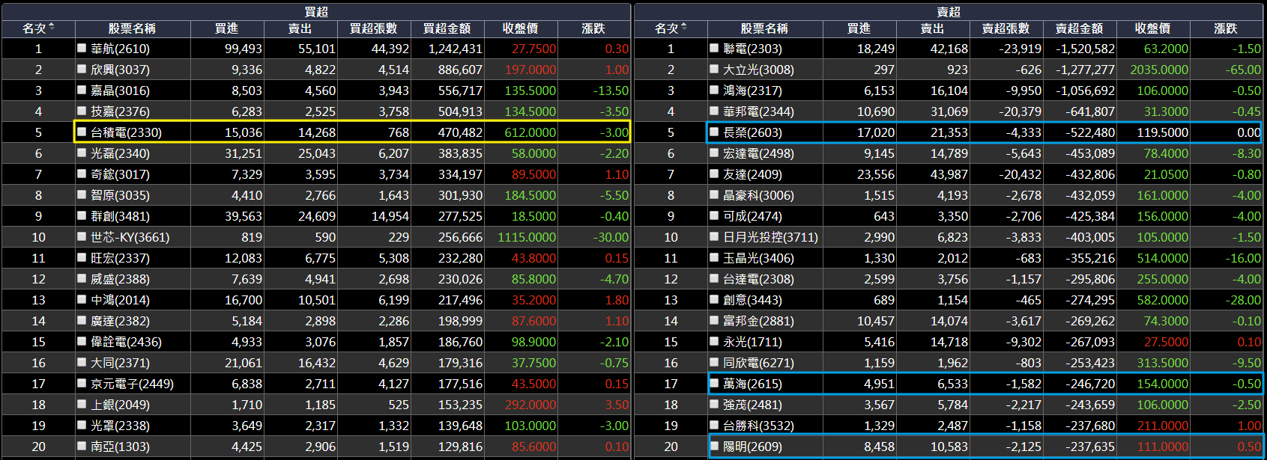Tick the checkbox for 聯電(2303)

[x=714, y=48]
